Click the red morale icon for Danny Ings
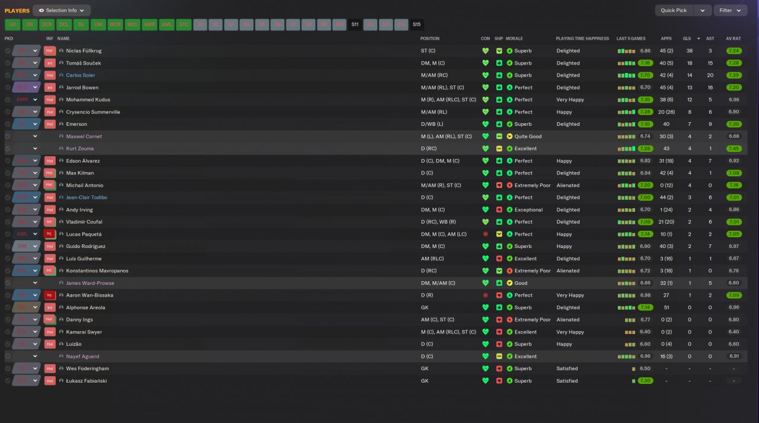 (509, 320)
